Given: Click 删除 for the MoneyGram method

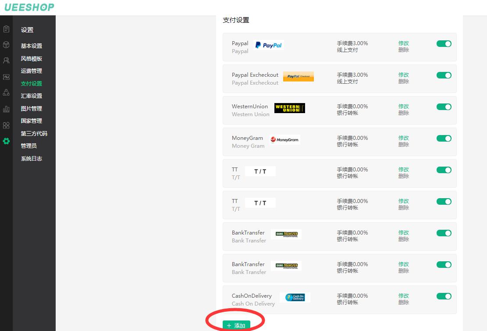Looking at the screenshot, I should (403, 145).
